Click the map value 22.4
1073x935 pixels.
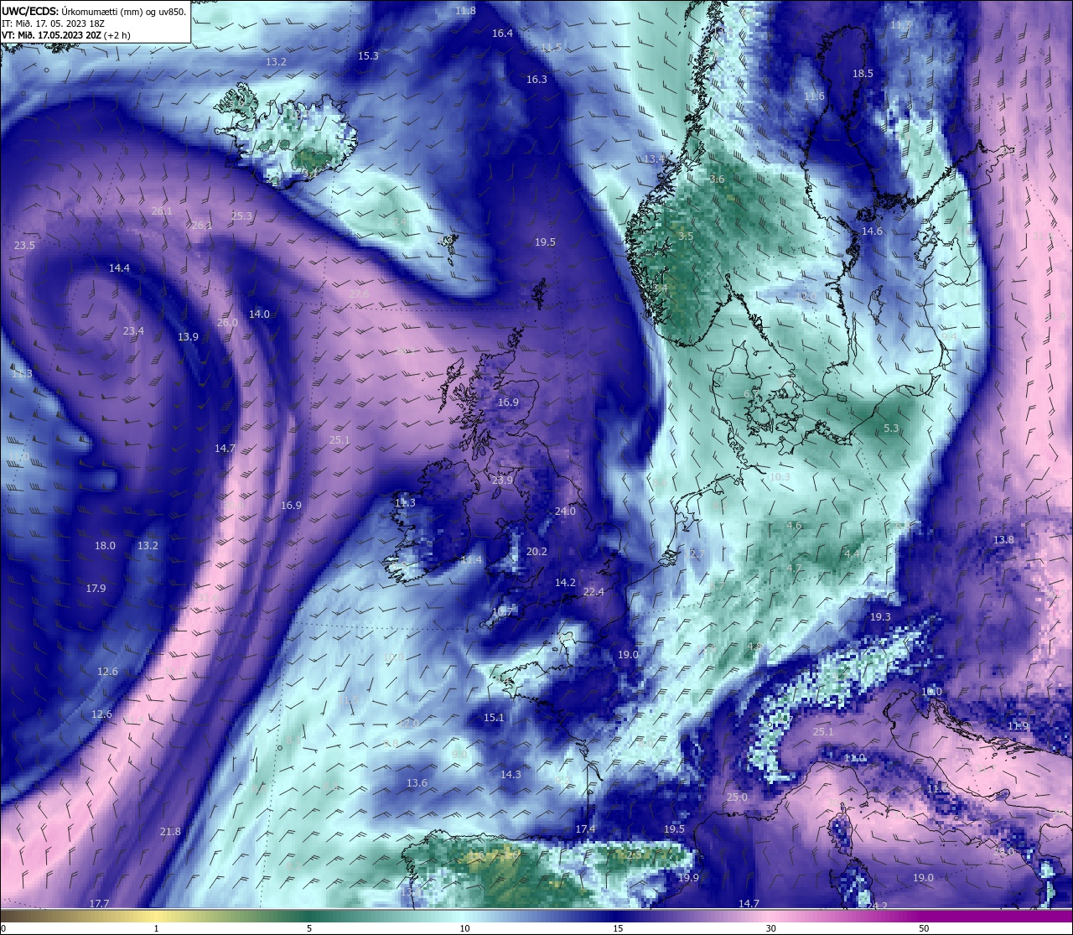pos(594,592)
